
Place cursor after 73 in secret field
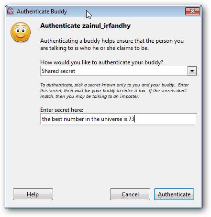[134, 119]
